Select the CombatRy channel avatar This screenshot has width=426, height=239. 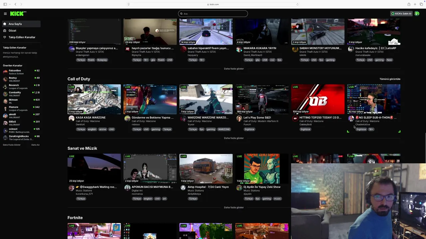pyautogui.click(x=5, y=94)
